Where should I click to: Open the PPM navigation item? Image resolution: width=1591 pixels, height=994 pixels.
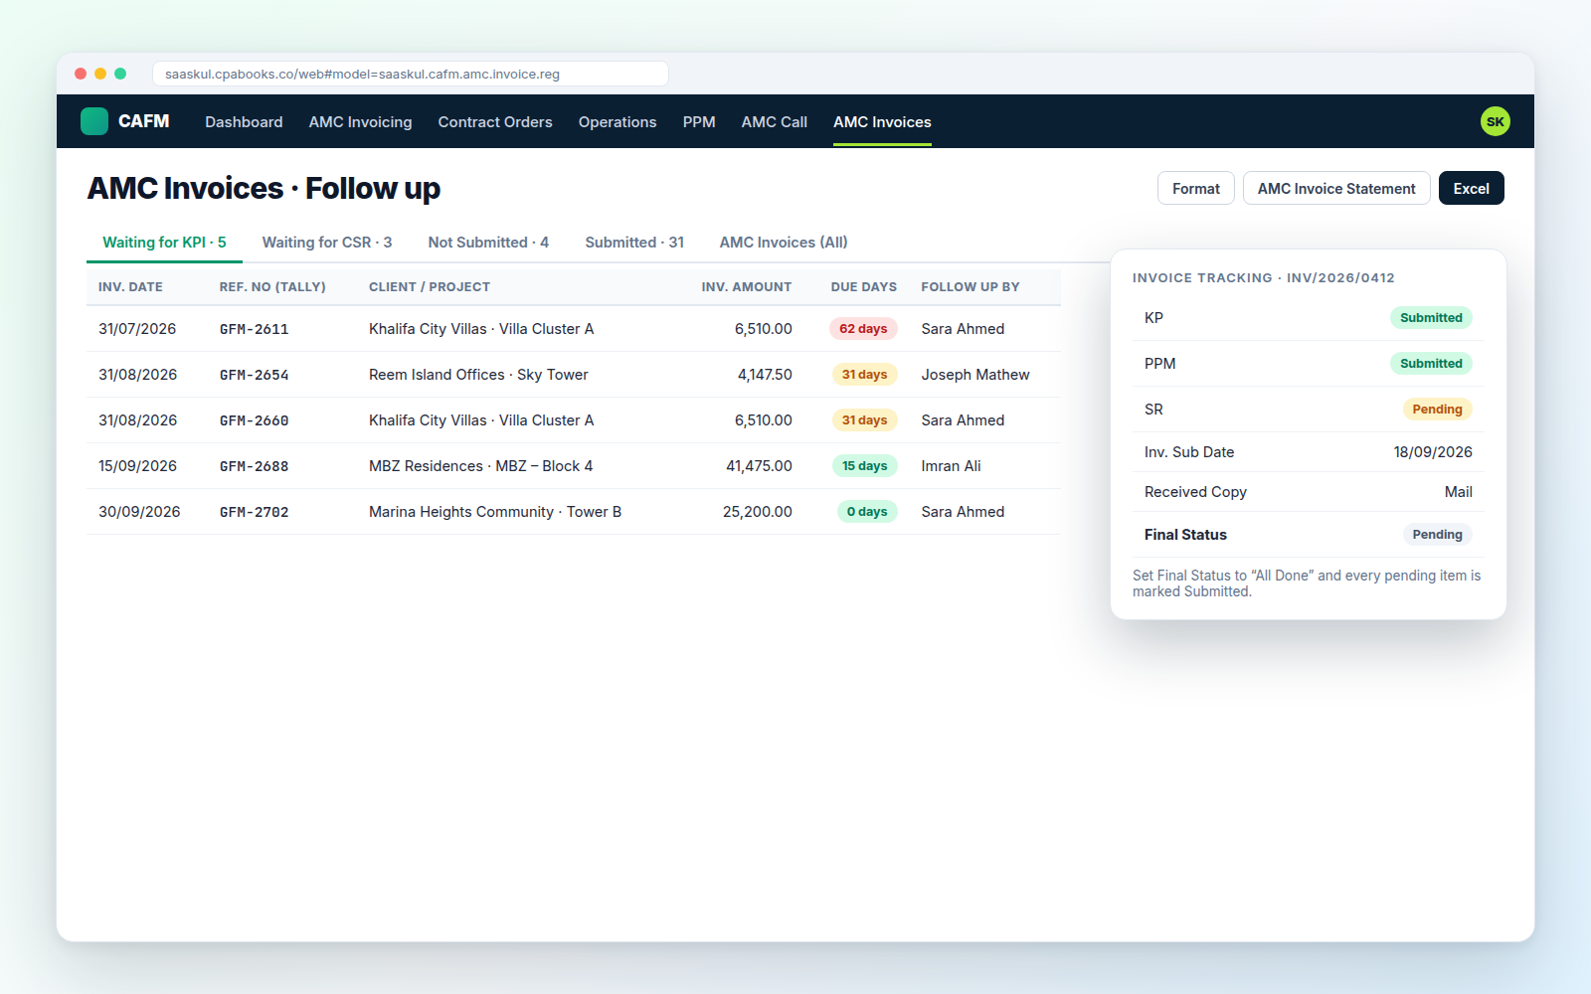pyautogui.click(x=699, y=122)
